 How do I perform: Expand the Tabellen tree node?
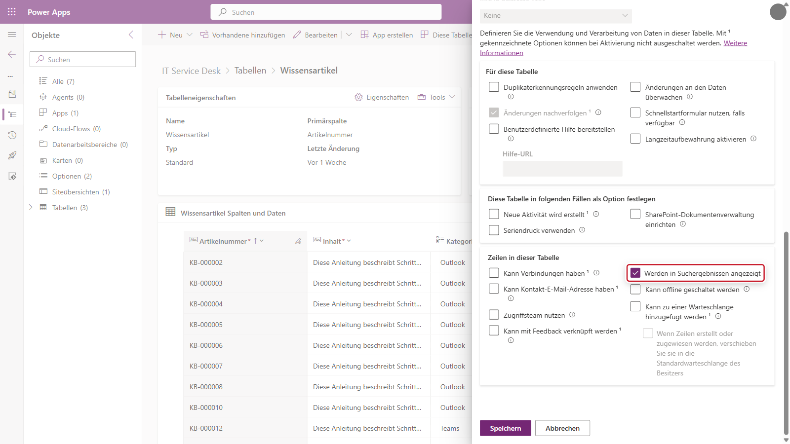pyautogui.click(x=31, y=207)
